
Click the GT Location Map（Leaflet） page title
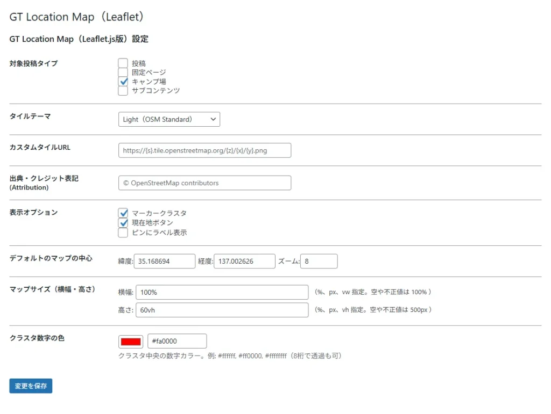[x=76, y=17]
